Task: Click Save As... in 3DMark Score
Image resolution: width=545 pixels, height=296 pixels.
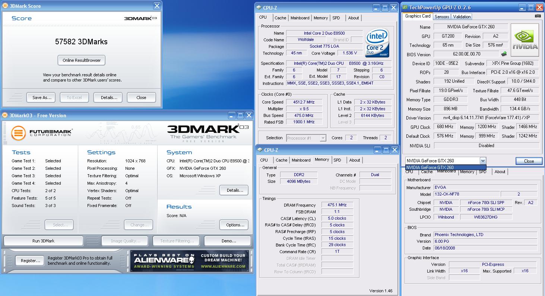Action: (41, 98)
